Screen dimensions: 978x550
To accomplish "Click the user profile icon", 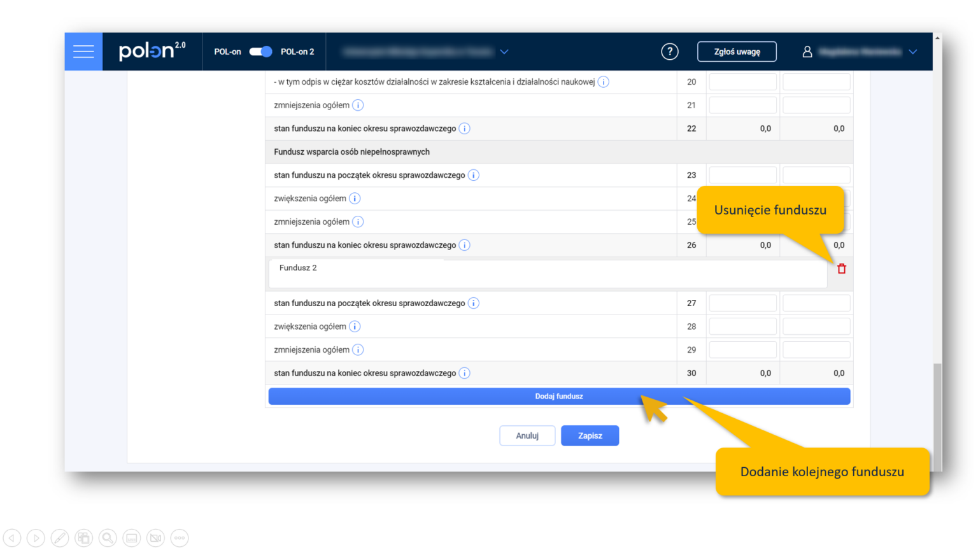I will coord(807,52).
